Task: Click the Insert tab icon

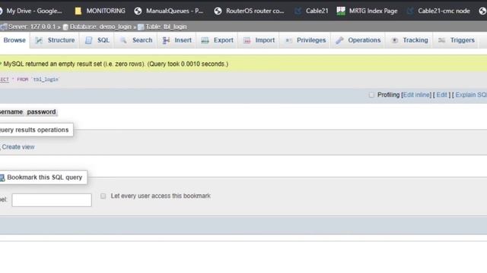Action: point(166,40)
